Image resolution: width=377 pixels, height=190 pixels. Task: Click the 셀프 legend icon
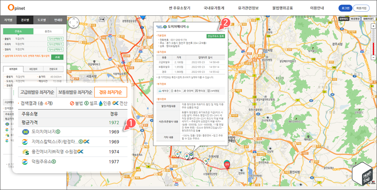[x=86, y=104]
